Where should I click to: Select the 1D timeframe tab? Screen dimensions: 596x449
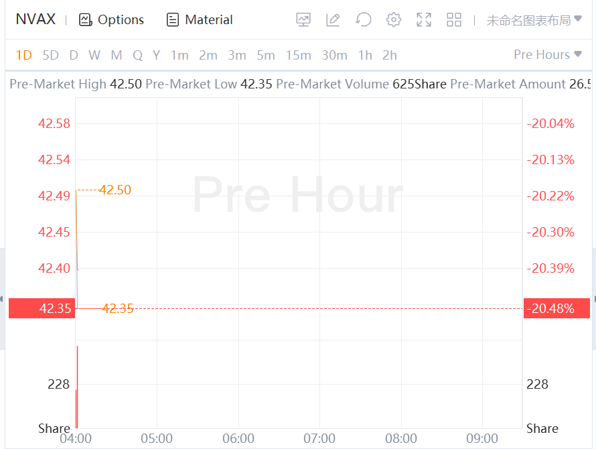tap(24, 55)
